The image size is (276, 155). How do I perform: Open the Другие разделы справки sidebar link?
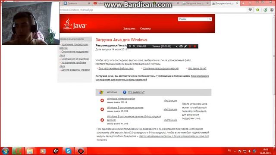coord(75,70)
